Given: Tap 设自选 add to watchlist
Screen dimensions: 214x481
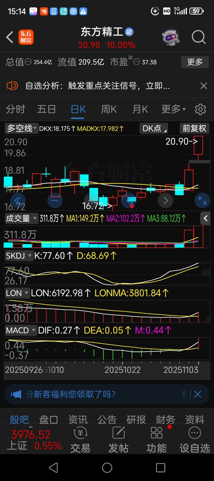Looking at the screenshot, I should click(195, 440).
